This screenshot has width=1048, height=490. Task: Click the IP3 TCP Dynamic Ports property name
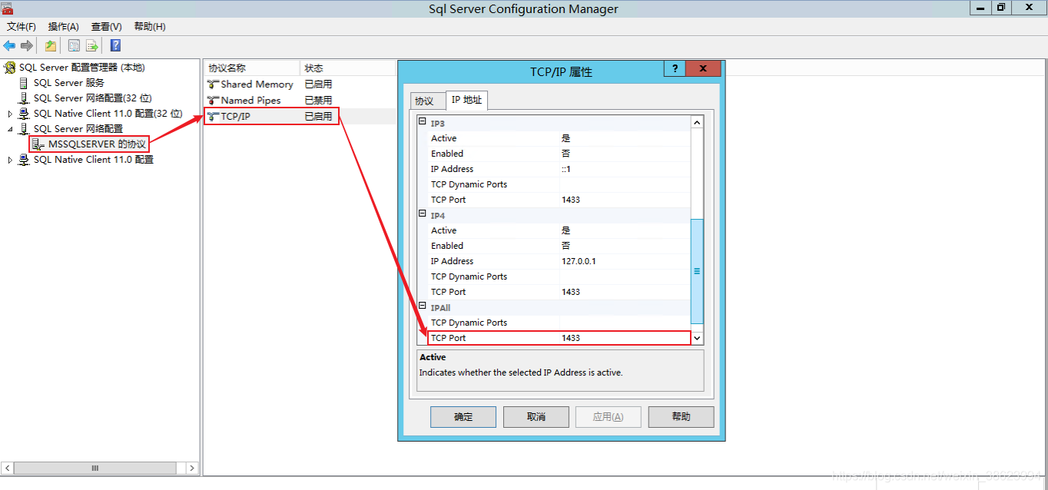pos(469,184)
